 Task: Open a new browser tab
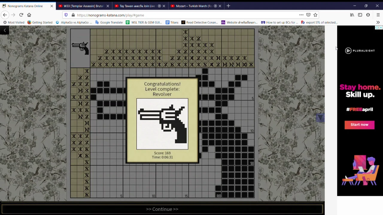[228, 6]
